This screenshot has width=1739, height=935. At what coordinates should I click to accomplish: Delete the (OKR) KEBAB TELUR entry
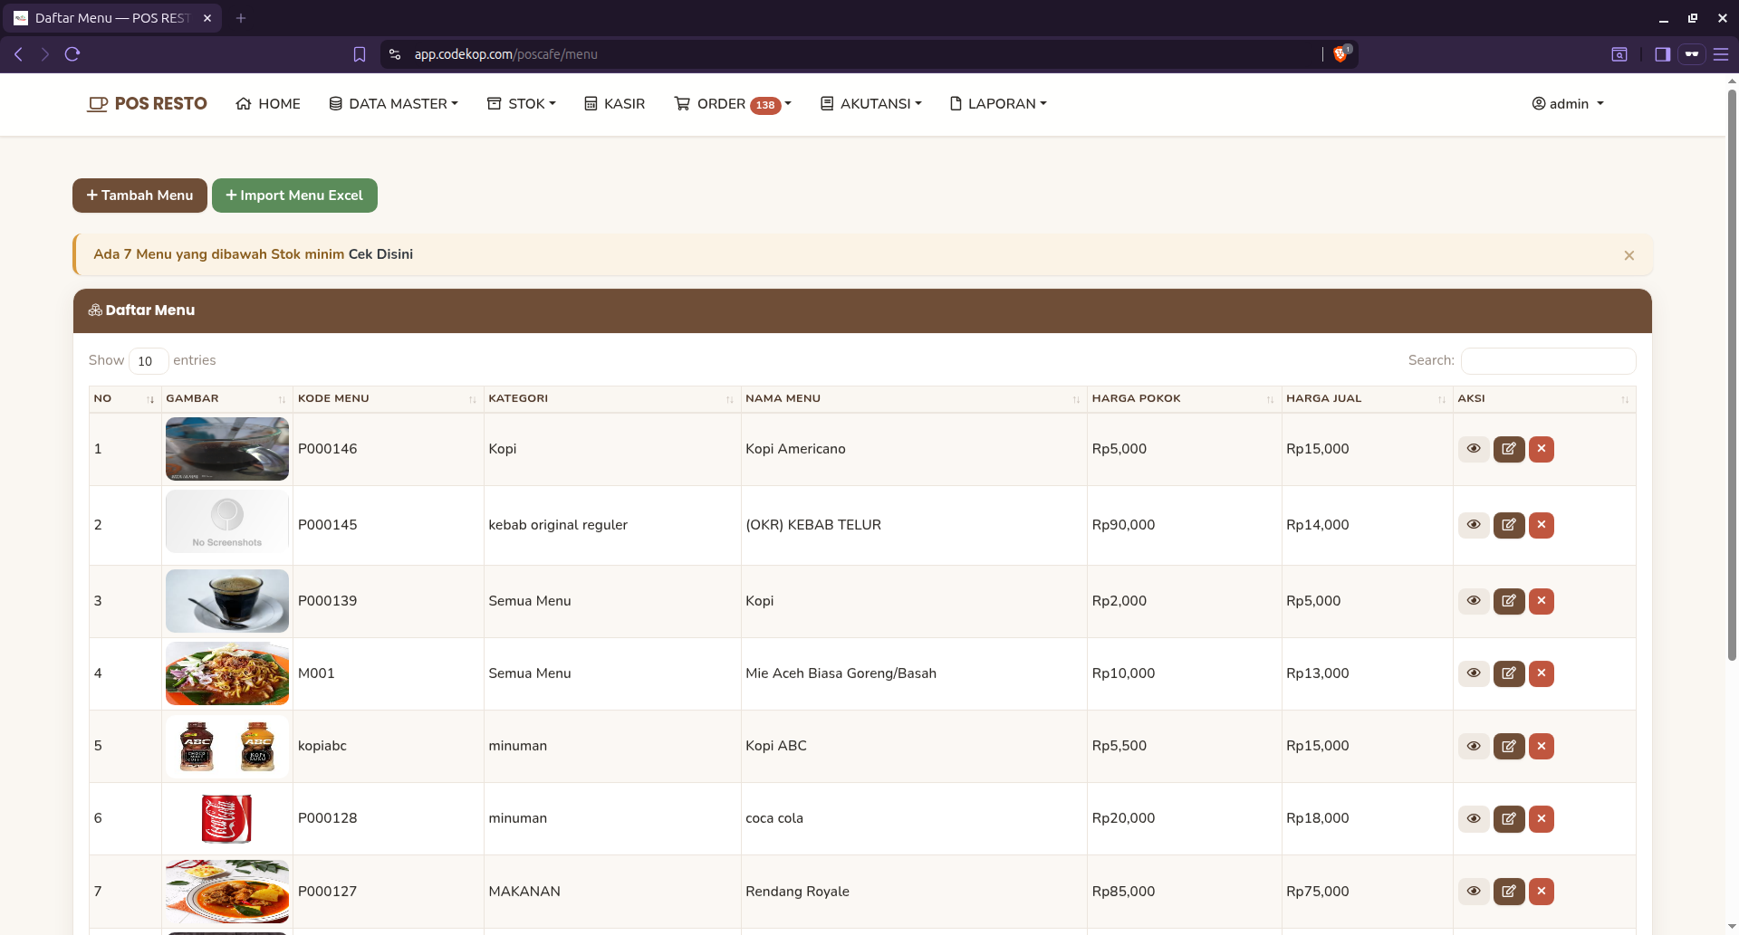point(1542,525)
